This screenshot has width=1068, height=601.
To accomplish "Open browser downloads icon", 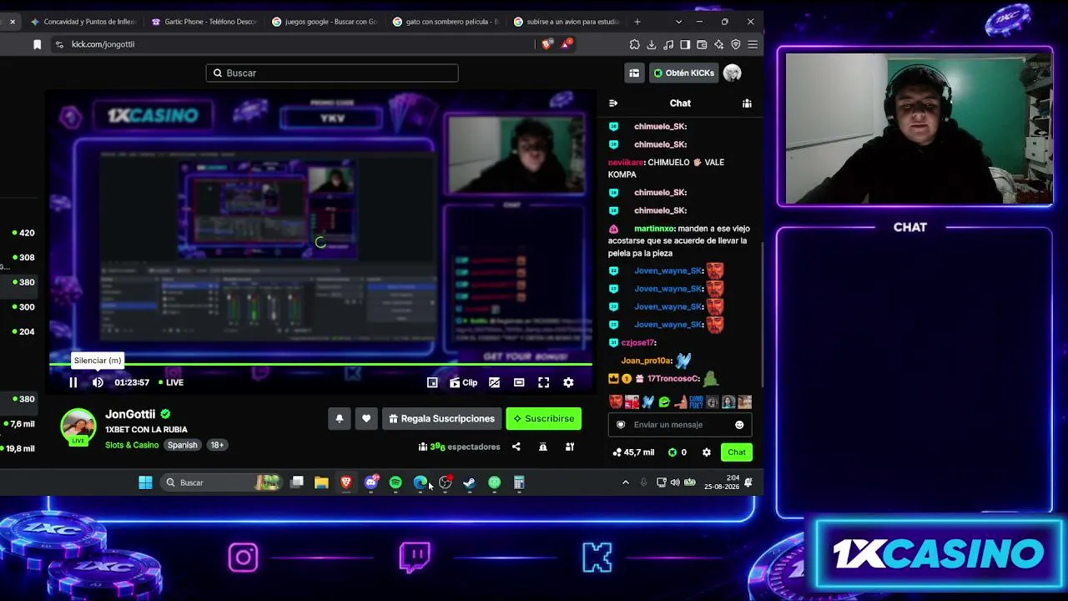I will coord(652,44).
